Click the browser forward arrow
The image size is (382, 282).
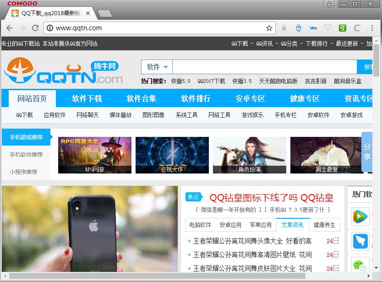click(22, 28)
